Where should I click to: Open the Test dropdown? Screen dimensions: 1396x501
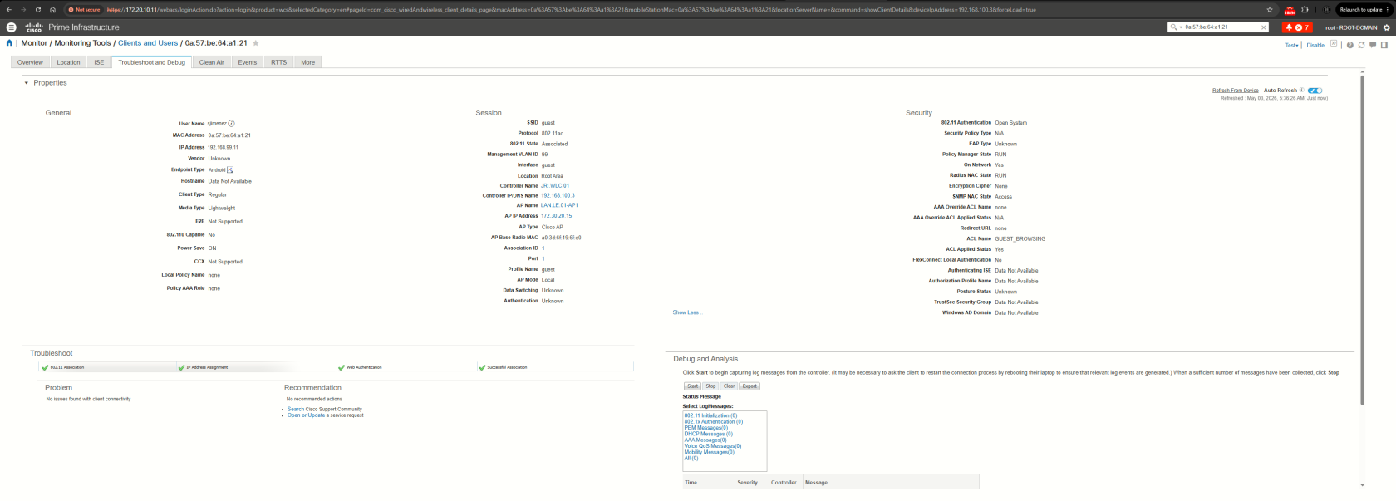(1291, 45)
